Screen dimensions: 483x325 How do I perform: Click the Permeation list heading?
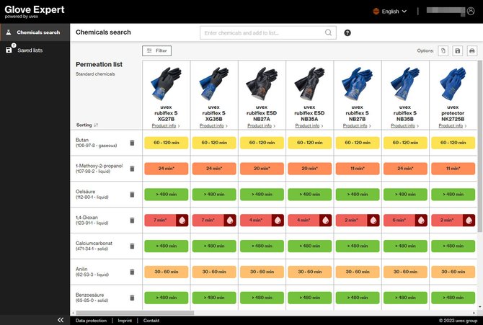(99, 64)
